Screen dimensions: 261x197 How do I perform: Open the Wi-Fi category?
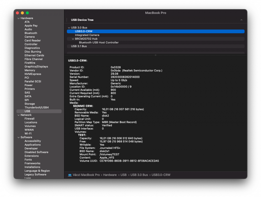tap(28, 134)
